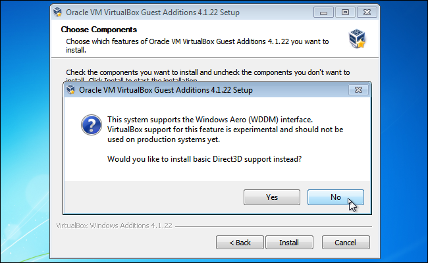The width and height of the screenshot is (428, 263).
Task: Click the main Setup window title text
Action: pos(153,12)
